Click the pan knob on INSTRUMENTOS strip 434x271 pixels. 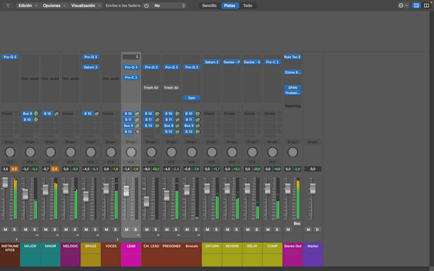point(10,152)
